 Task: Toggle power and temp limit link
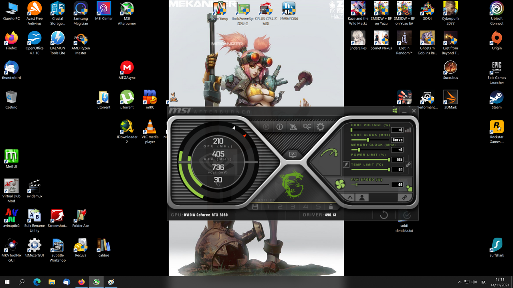pyautogui.click(x=408, y=164)
